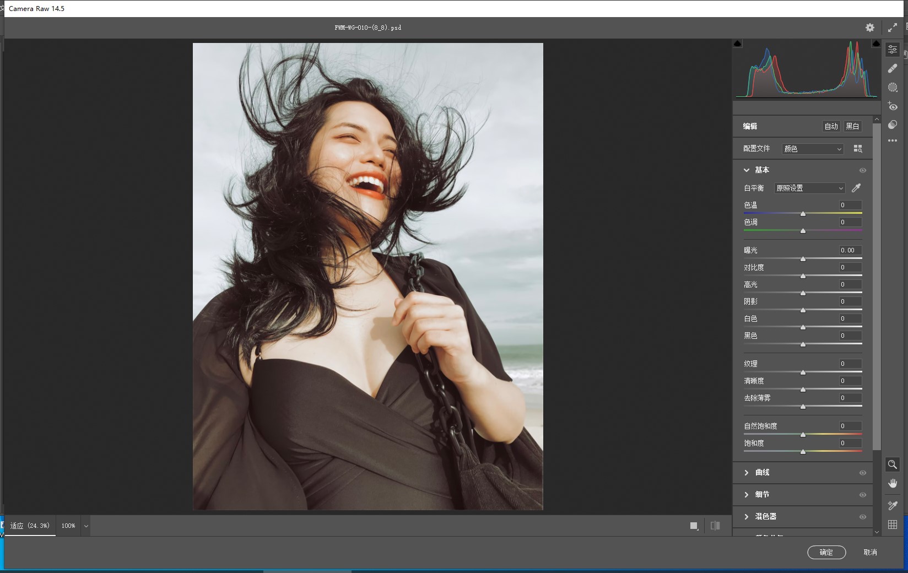Pick the White Balance eyedropper
The image size is (908, 573).
[x=856, y=188]
